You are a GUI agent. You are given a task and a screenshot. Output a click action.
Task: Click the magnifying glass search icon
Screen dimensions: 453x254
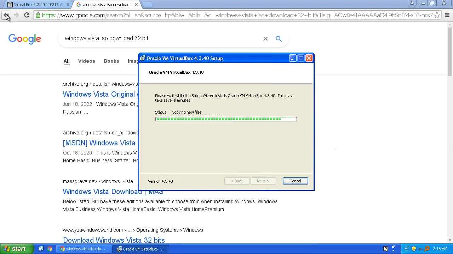tap(279, 38)
